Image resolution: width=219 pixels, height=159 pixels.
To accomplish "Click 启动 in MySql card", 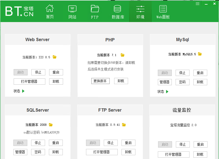I will point(165,73).
